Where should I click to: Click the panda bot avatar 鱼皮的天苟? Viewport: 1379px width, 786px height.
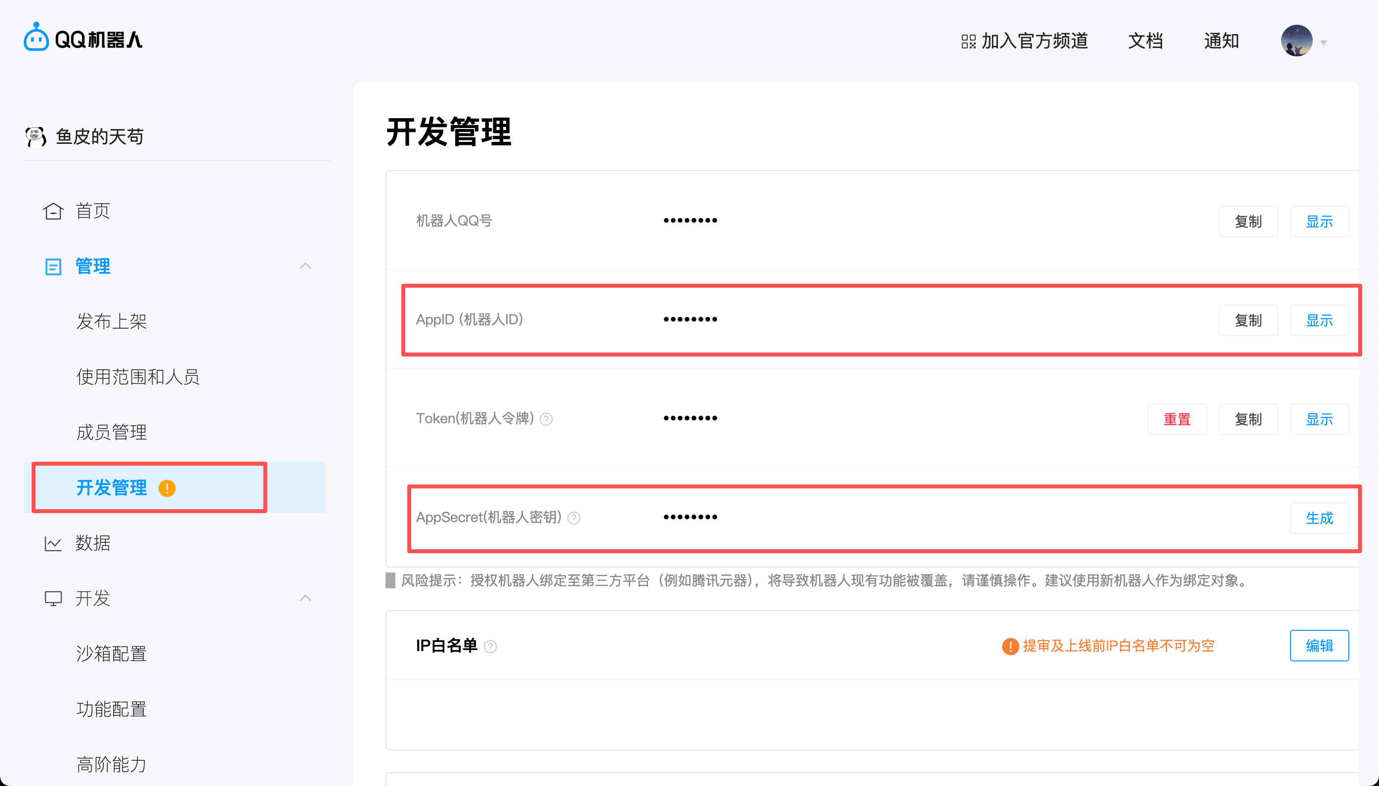coord(36,136)
